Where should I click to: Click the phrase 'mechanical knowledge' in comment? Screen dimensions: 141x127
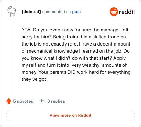pos(53,51)
